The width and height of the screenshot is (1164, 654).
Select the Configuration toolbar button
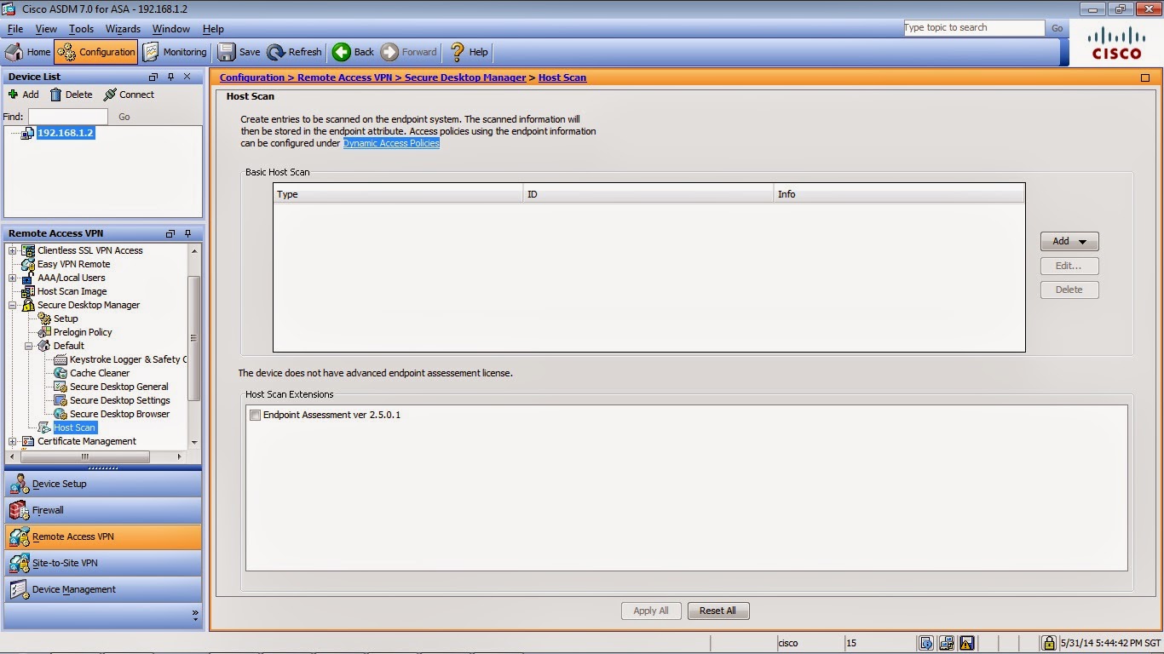pyautogui.click(x=95, y=52)
